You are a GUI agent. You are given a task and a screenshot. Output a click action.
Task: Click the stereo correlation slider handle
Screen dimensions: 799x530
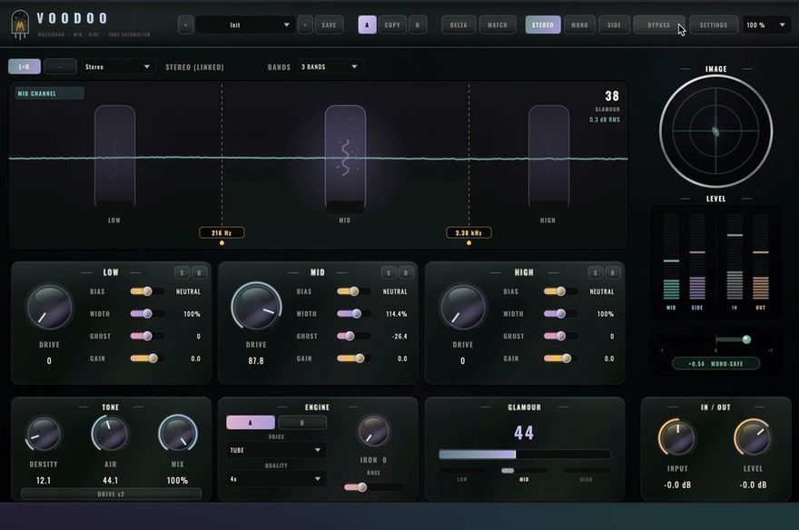[x=746, y=339]
